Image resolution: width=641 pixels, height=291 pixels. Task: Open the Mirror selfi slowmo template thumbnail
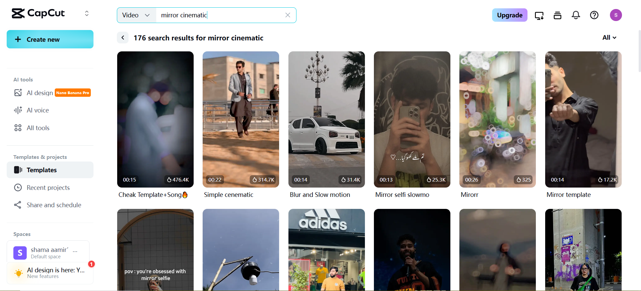[412, 119]
